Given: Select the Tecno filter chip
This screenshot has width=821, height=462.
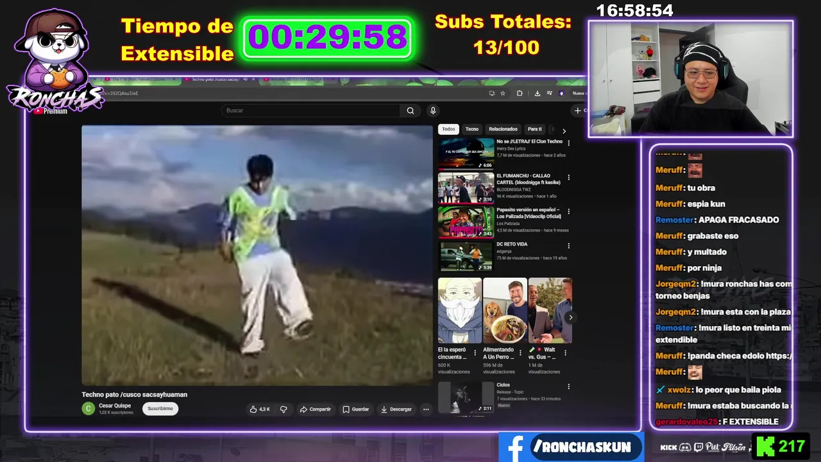Looking at the screenshot, I should click(472, 129).
